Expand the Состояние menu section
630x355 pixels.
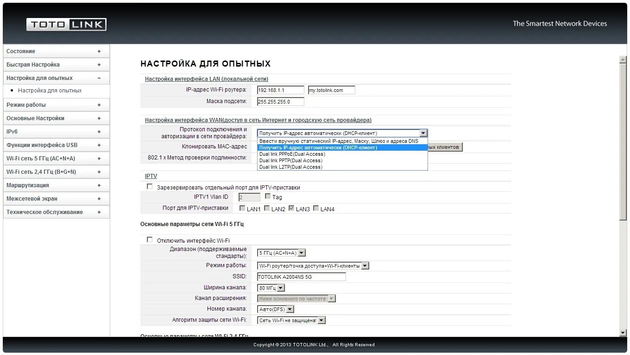click(x=57, y=51)
